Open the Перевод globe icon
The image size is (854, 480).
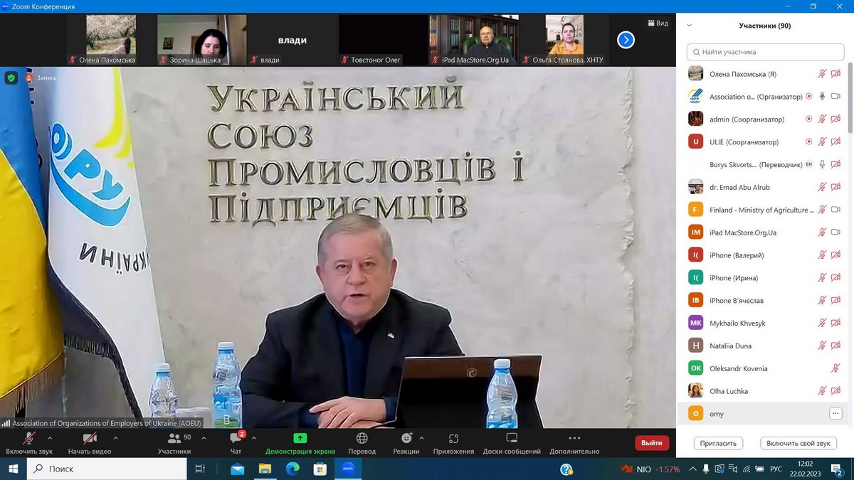(x=362, y=439)
